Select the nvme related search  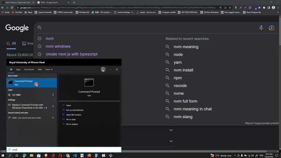click(179, 93)
